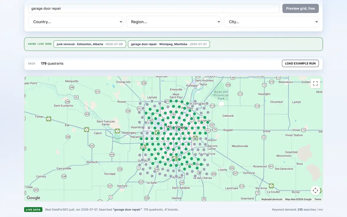Click the route 200 highway shield

pos(182,183)
